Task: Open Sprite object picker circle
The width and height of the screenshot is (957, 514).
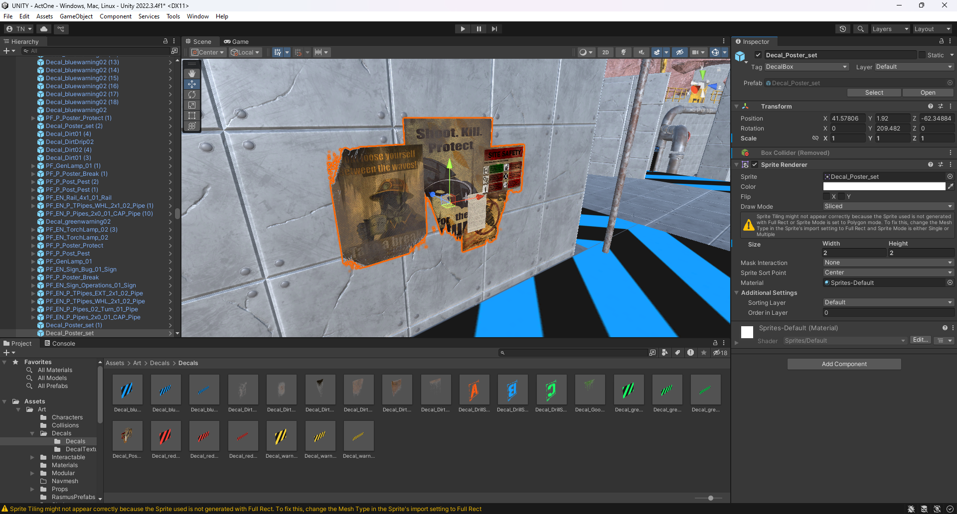Action: click(950, 176)
